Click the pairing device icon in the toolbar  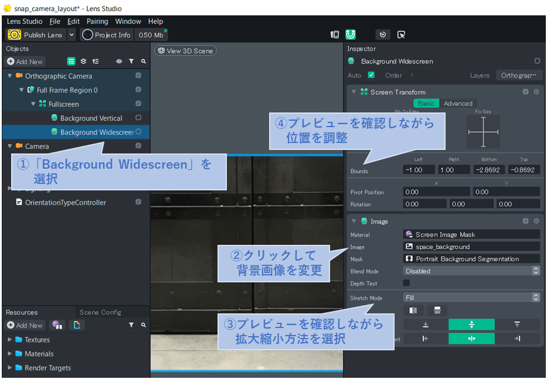(335, 35)
